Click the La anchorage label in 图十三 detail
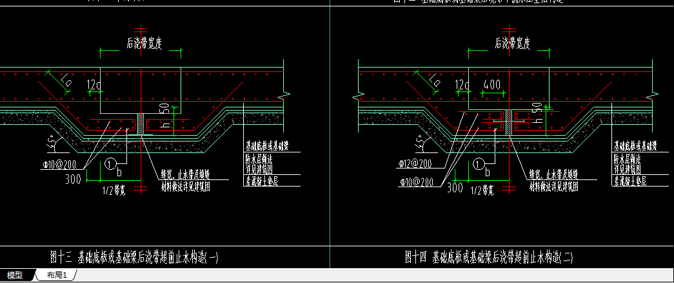Image resolution: width=674 pixels, height=283 pixels. point(66,80)
